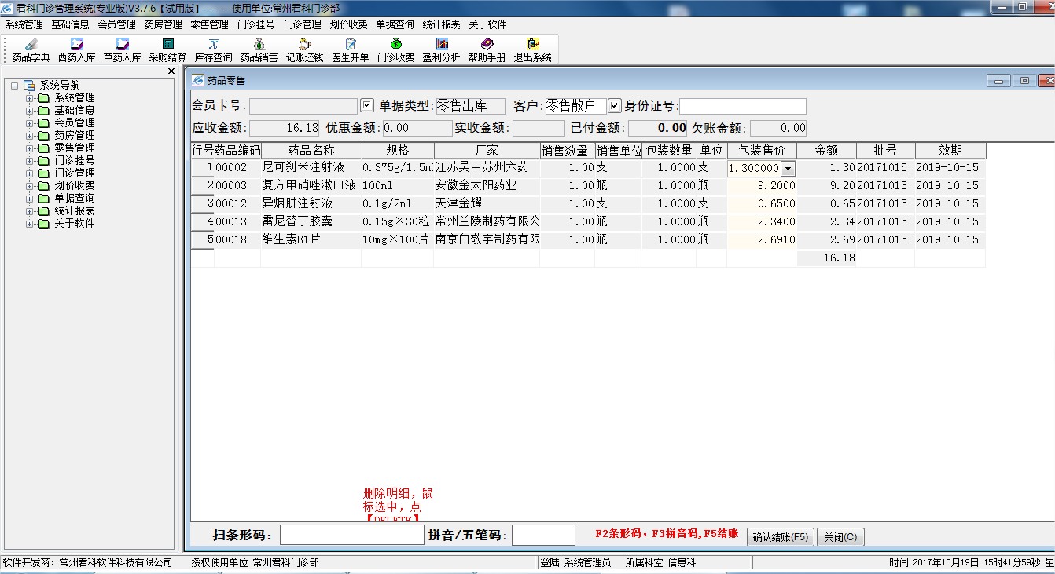Toggle the checkbox next to 身份证号
The height and width of the screenshot is (574, 1055).
[x=615, y=105]
